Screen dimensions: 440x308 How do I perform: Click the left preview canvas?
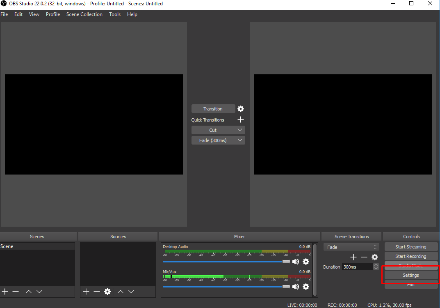[94, 124]
